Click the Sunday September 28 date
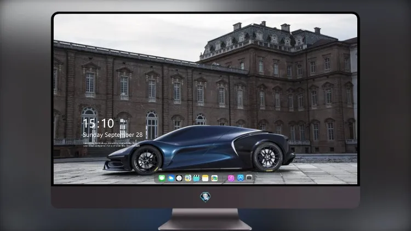Screen dimensions: 411x231 pos(113,135)
